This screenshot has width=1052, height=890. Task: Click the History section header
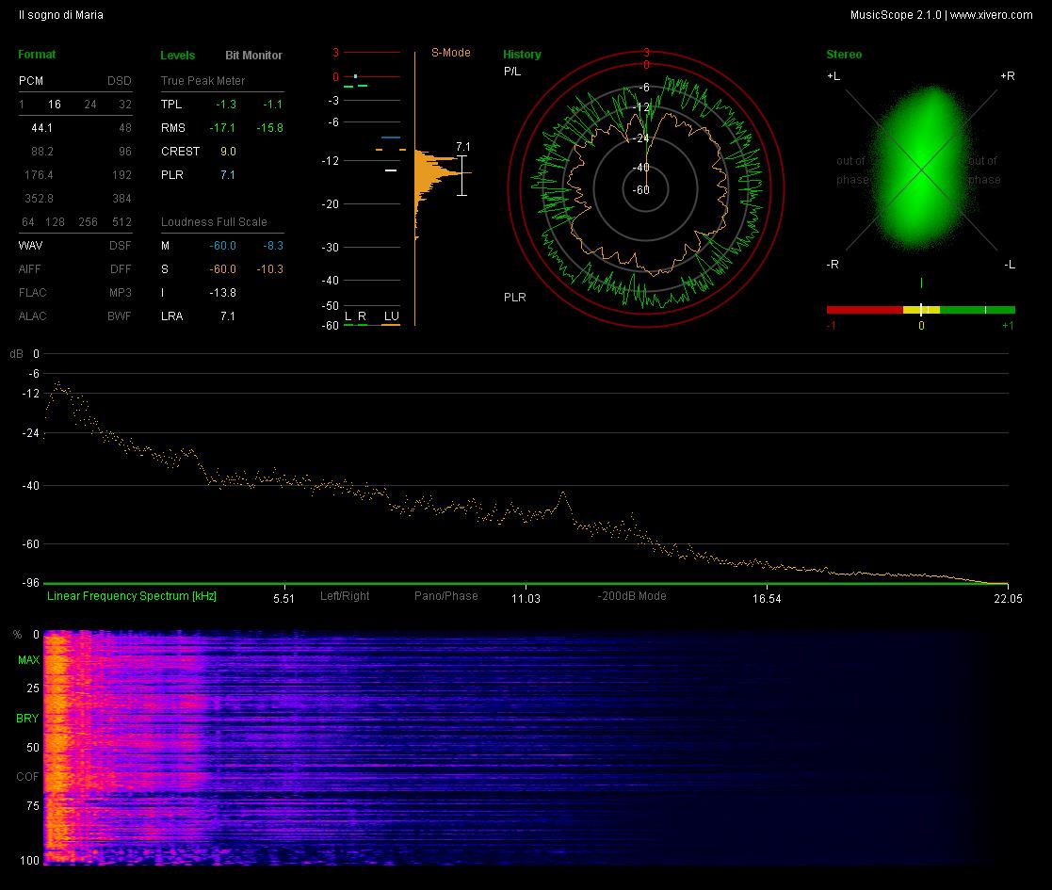point(522,55)
